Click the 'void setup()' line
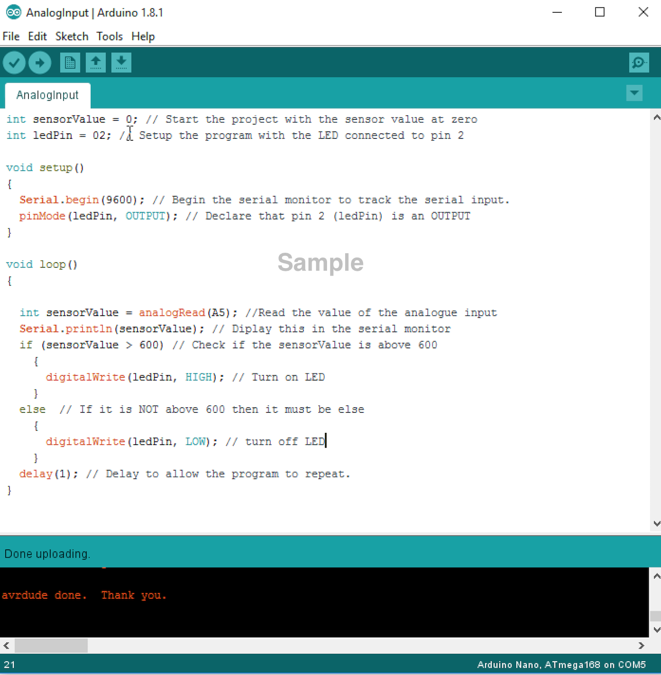Screen dimensions: 661x675 pyautogui.click(x=45, y=168)
